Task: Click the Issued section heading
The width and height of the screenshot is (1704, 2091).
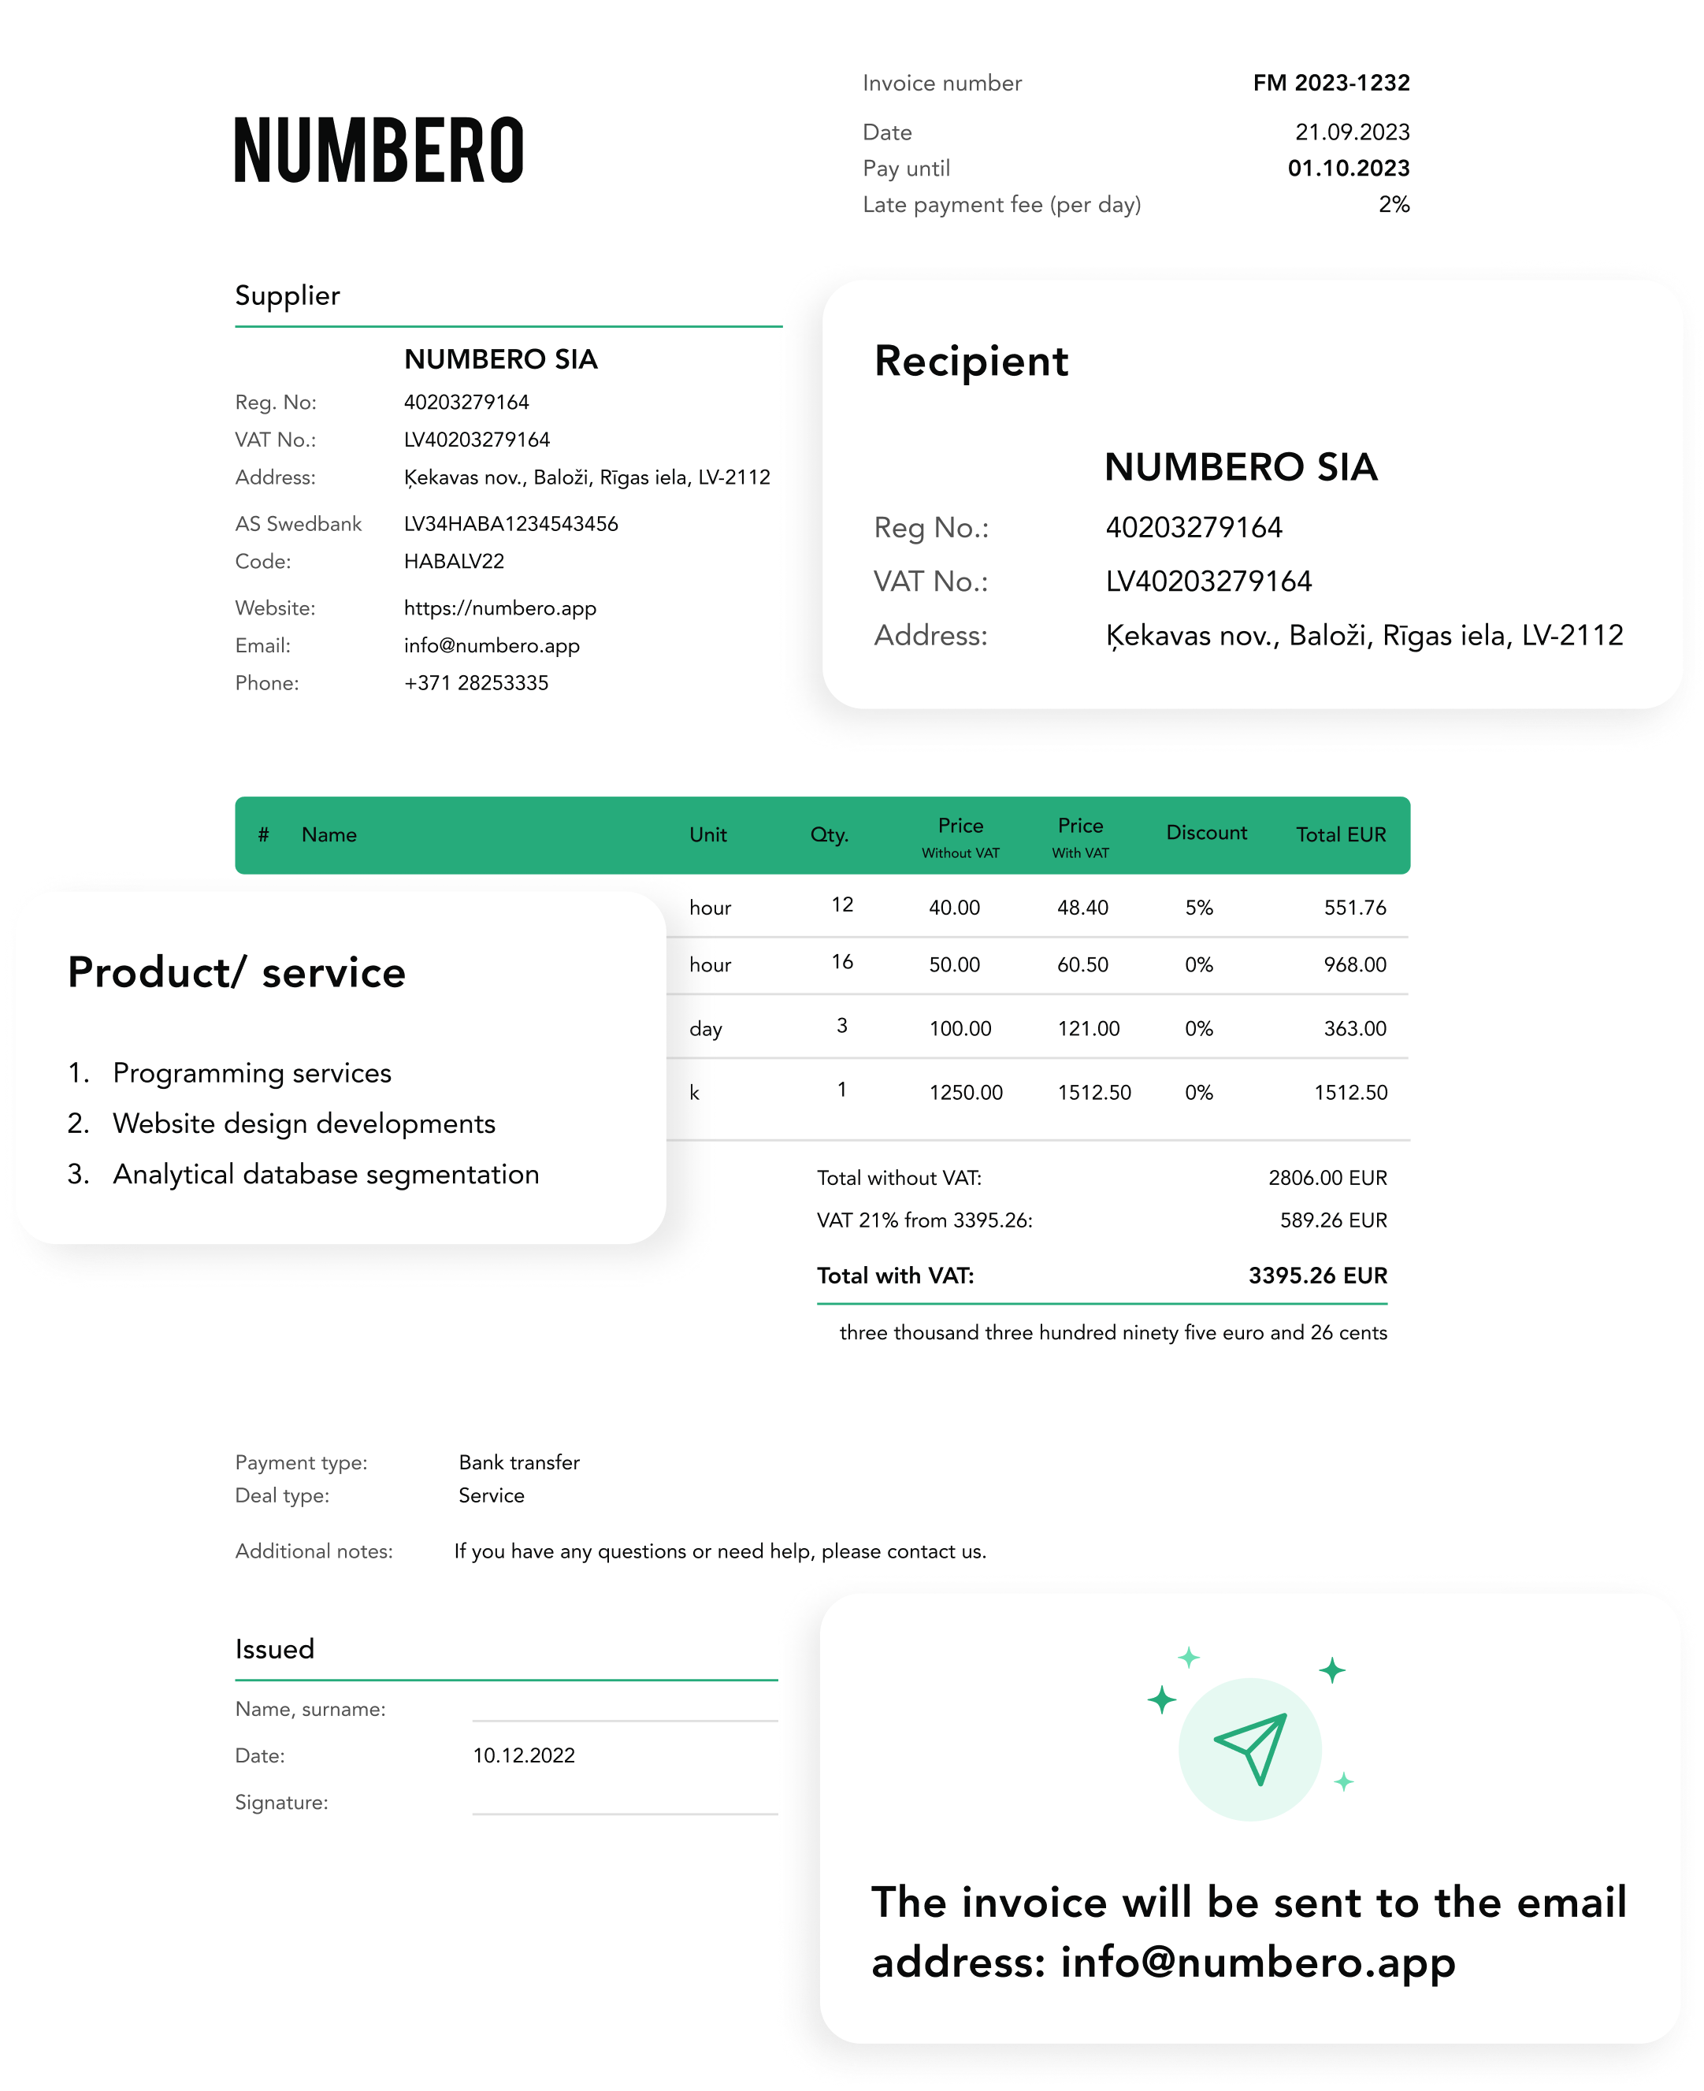Action: point(274,1648)
